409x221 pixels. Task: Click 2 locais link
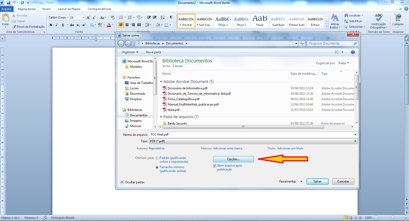pos(177,66)
